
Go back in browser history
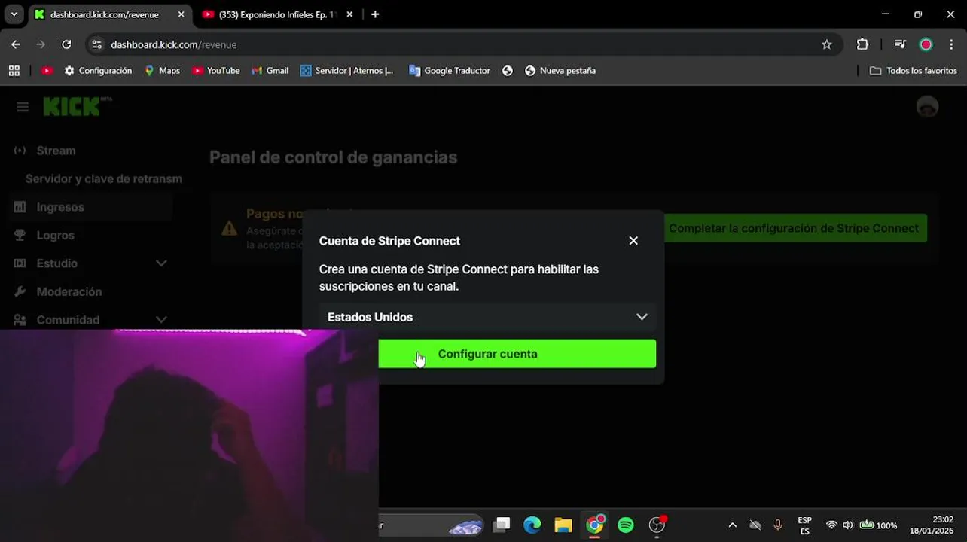(x=16, y=44)
